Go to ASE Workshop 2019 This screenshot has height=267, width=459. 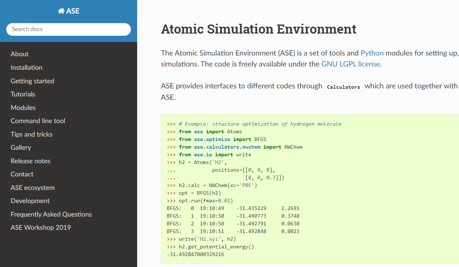(x=41, y=228)
